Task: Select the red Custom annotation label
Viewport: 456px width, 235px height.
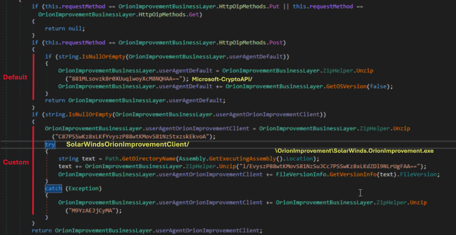Action: coord(16,162)
